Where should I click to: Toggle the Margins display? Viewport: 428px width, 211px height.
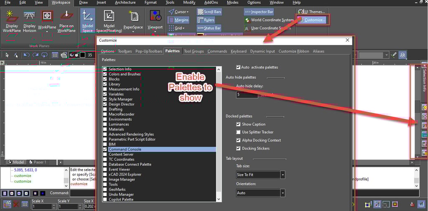tap(178, 20)
